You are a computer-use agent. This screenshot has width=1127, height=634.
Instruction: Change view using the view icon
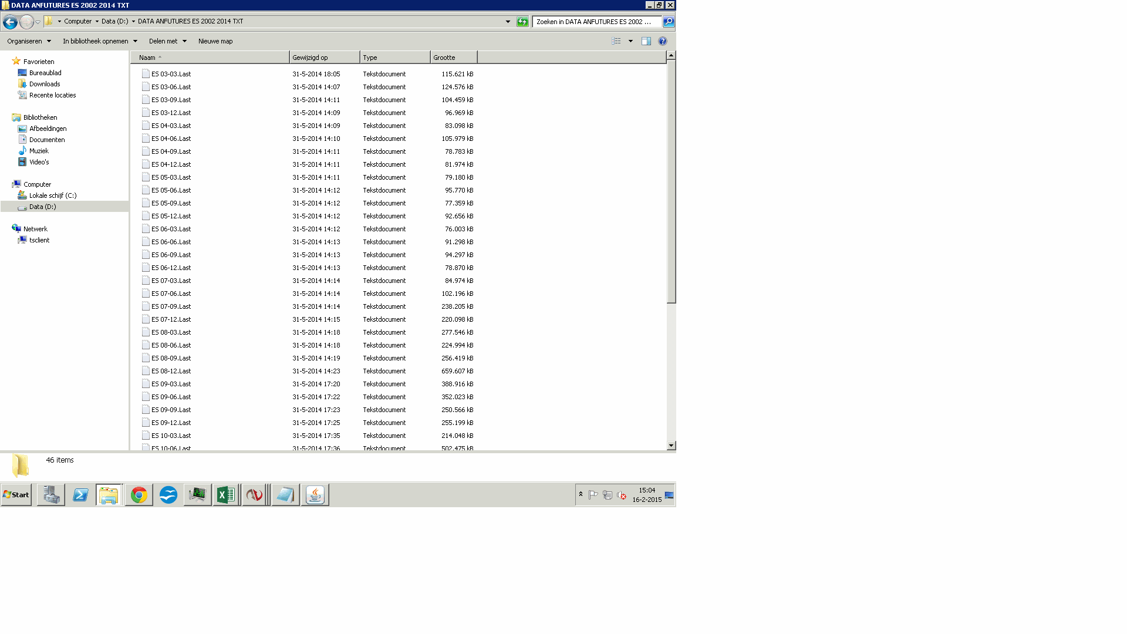pyautogui.click(x=616, y=41)
